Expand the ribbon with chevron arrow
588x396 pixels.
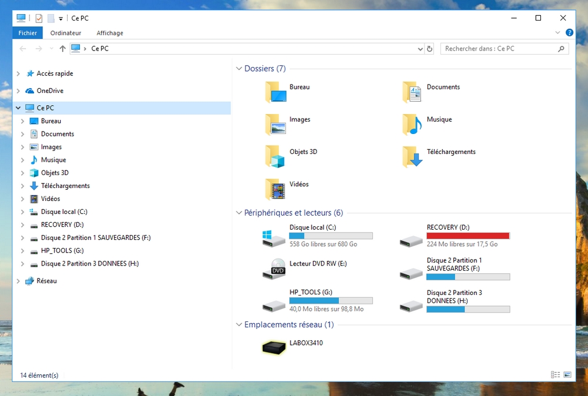tap(558, 33)
